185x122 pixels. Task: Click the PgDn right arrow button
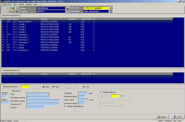(x=56, y=87)
